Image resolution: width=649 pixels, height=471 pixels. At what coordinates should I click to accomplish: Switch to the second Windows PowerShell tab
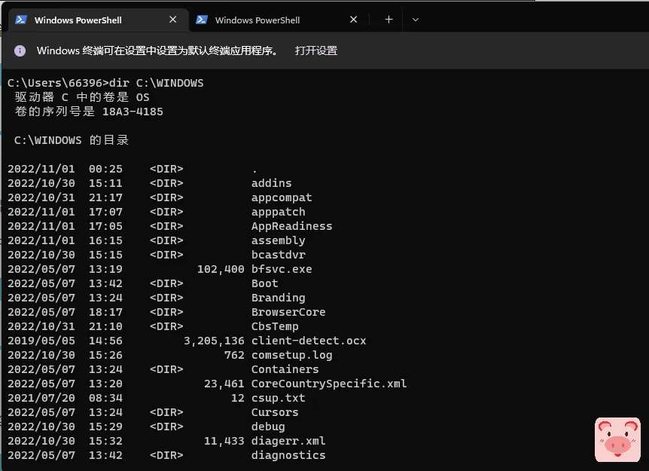279,20
